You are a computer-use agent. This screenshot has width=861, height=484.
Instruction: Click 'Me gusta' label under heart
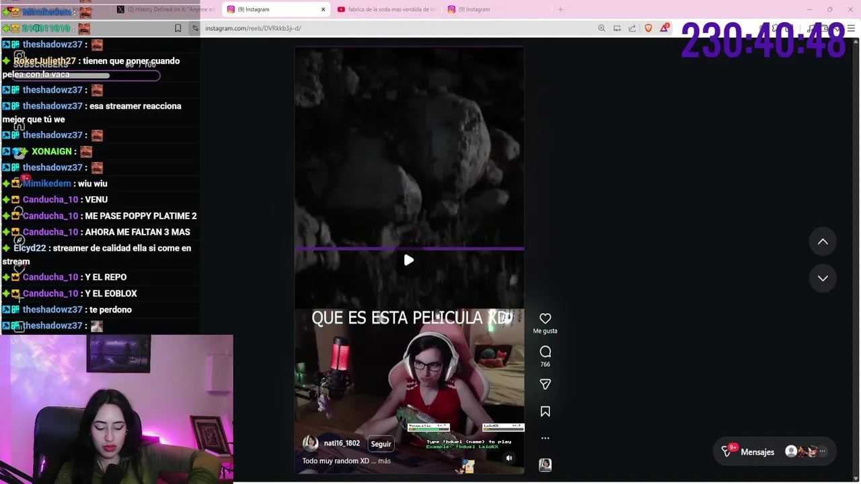[x=545, y=331]
